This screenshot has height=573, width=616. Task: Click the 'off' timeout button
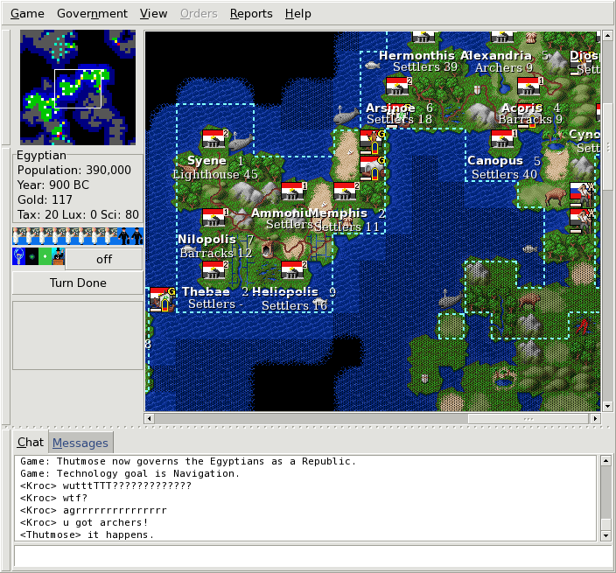tap(104, 259)
